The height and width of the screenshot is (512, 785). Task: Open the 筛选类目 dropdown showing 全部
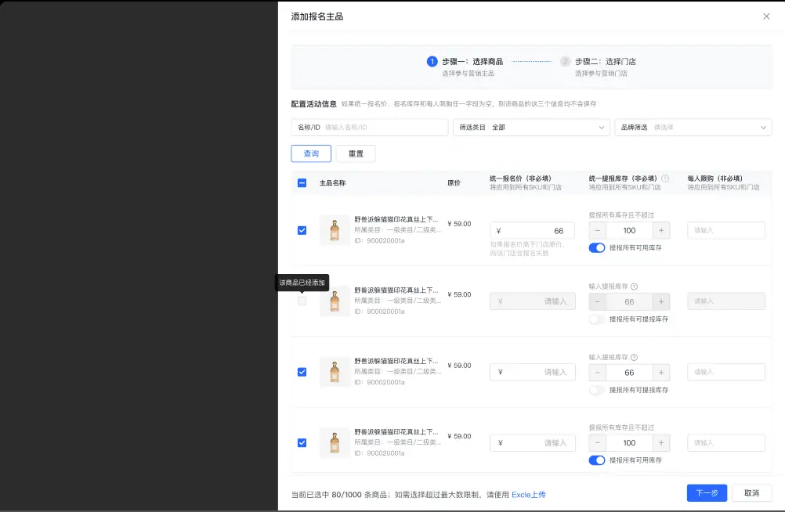pyautogui.click(x=531, y=127)
